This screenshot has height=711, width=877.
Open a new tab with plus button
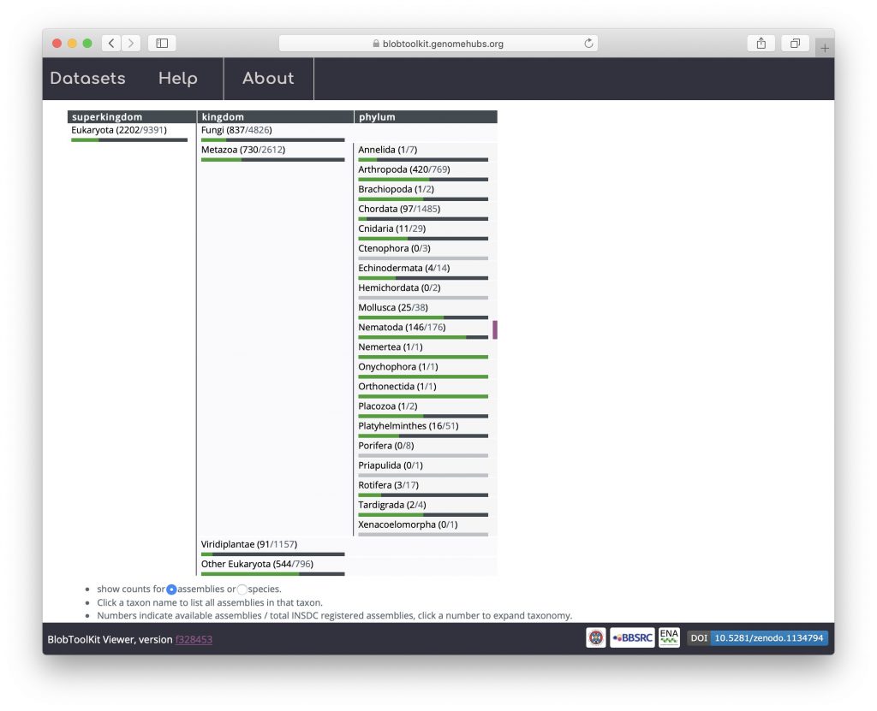coord(825,49)
